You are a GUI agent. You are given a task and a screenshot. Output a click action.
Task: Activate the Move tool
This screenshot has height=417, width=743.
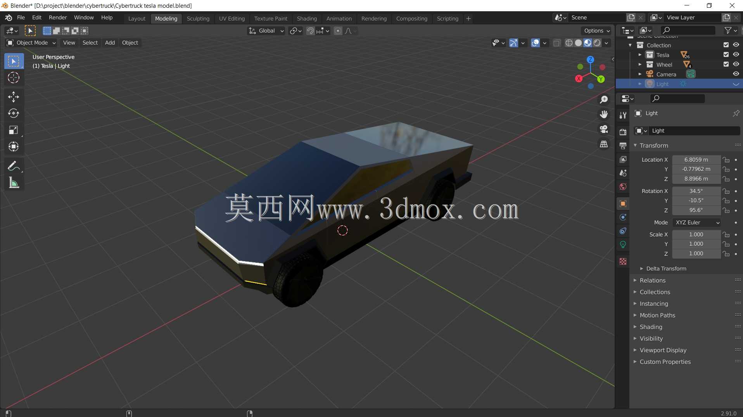(14, 97)
